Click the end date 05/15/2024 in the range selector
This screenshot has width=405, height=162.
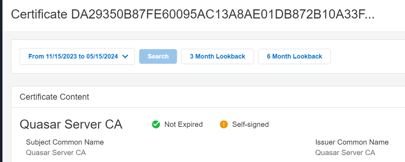(x=102, y=57)
